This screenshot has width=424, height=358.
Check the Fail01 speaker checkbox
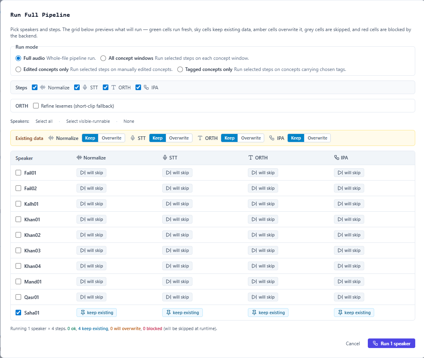point(18,173)
